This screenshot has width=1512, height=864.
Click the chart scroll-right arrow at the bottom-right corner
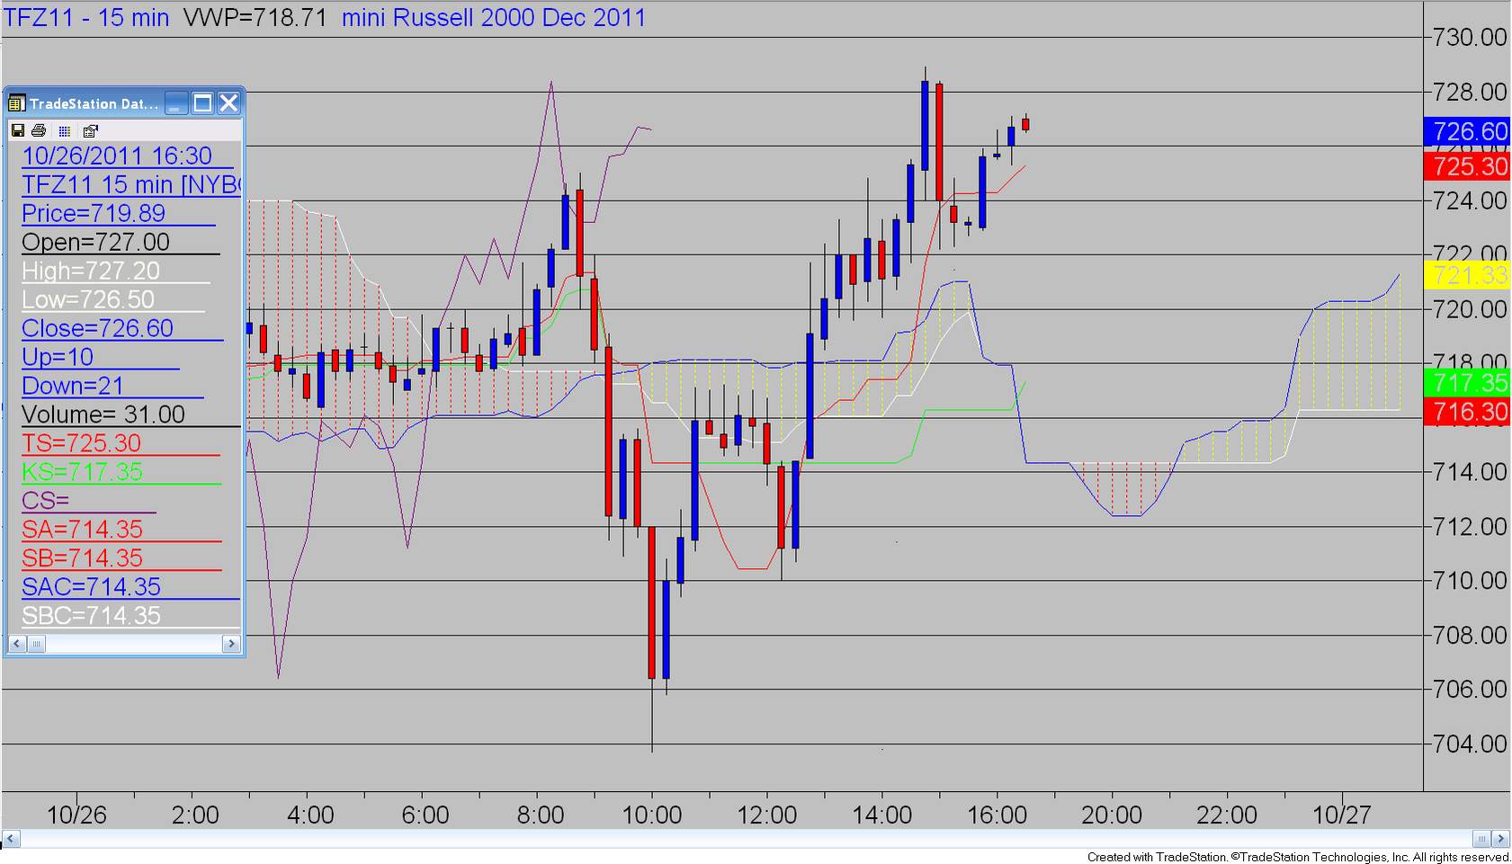click(1500, 839)
